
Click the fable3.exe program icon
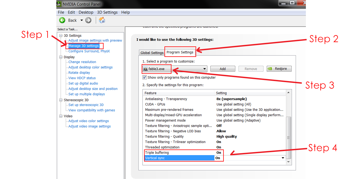145,69
